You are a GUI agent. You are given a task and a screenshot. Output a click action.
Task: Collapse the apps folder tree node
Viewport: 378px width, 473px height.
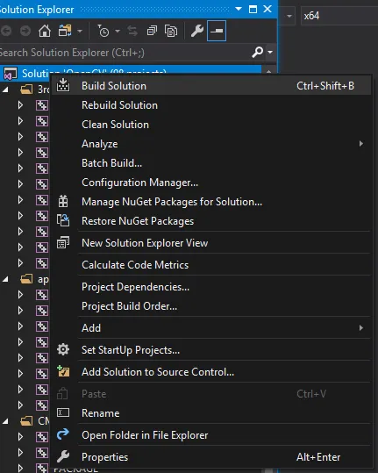pos(5,279)
